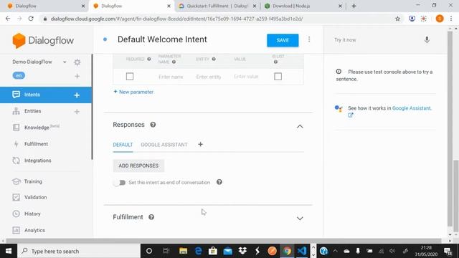The image size is (459, 258).
Task: Open Visual Studio Code from taskbar
Action: tap(302, 251)
